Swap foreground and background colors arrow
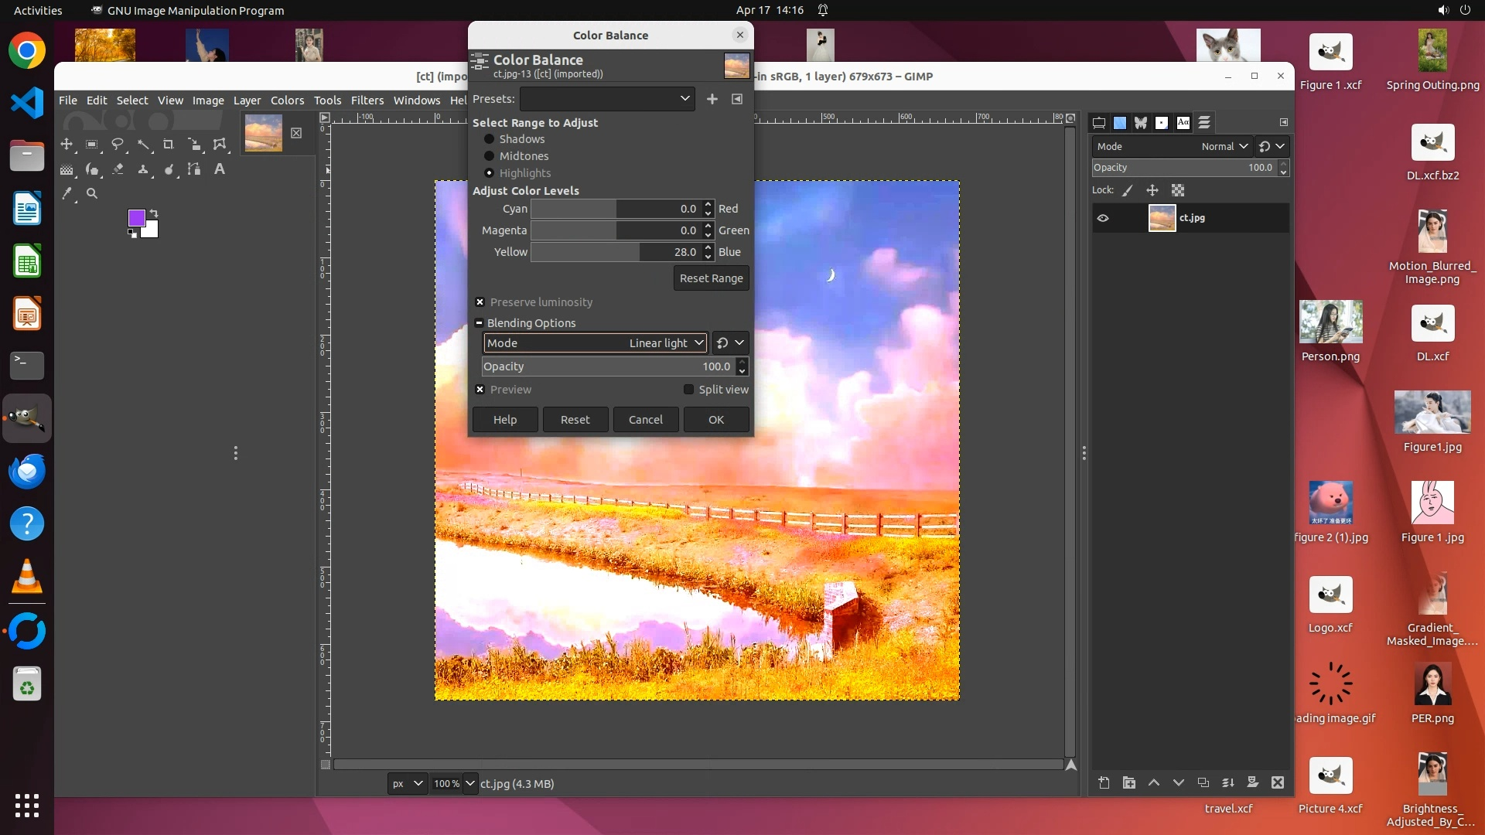 (154, 213)
